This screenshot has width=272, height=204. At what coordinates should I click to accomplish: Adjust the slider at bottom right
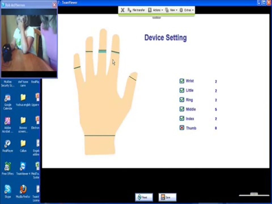(254, 194)
